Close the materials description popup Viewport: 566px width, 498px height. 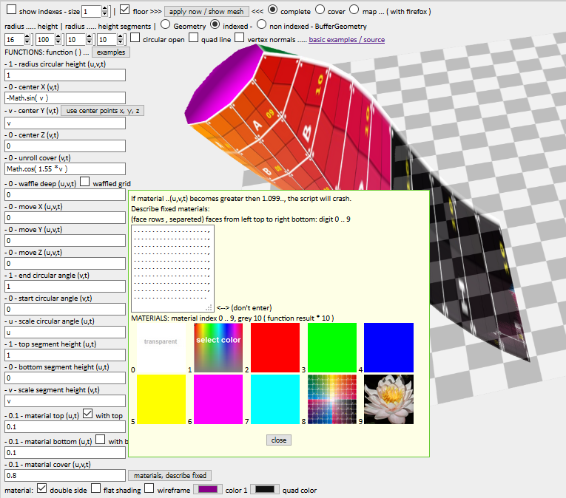[x=279, y=440]
